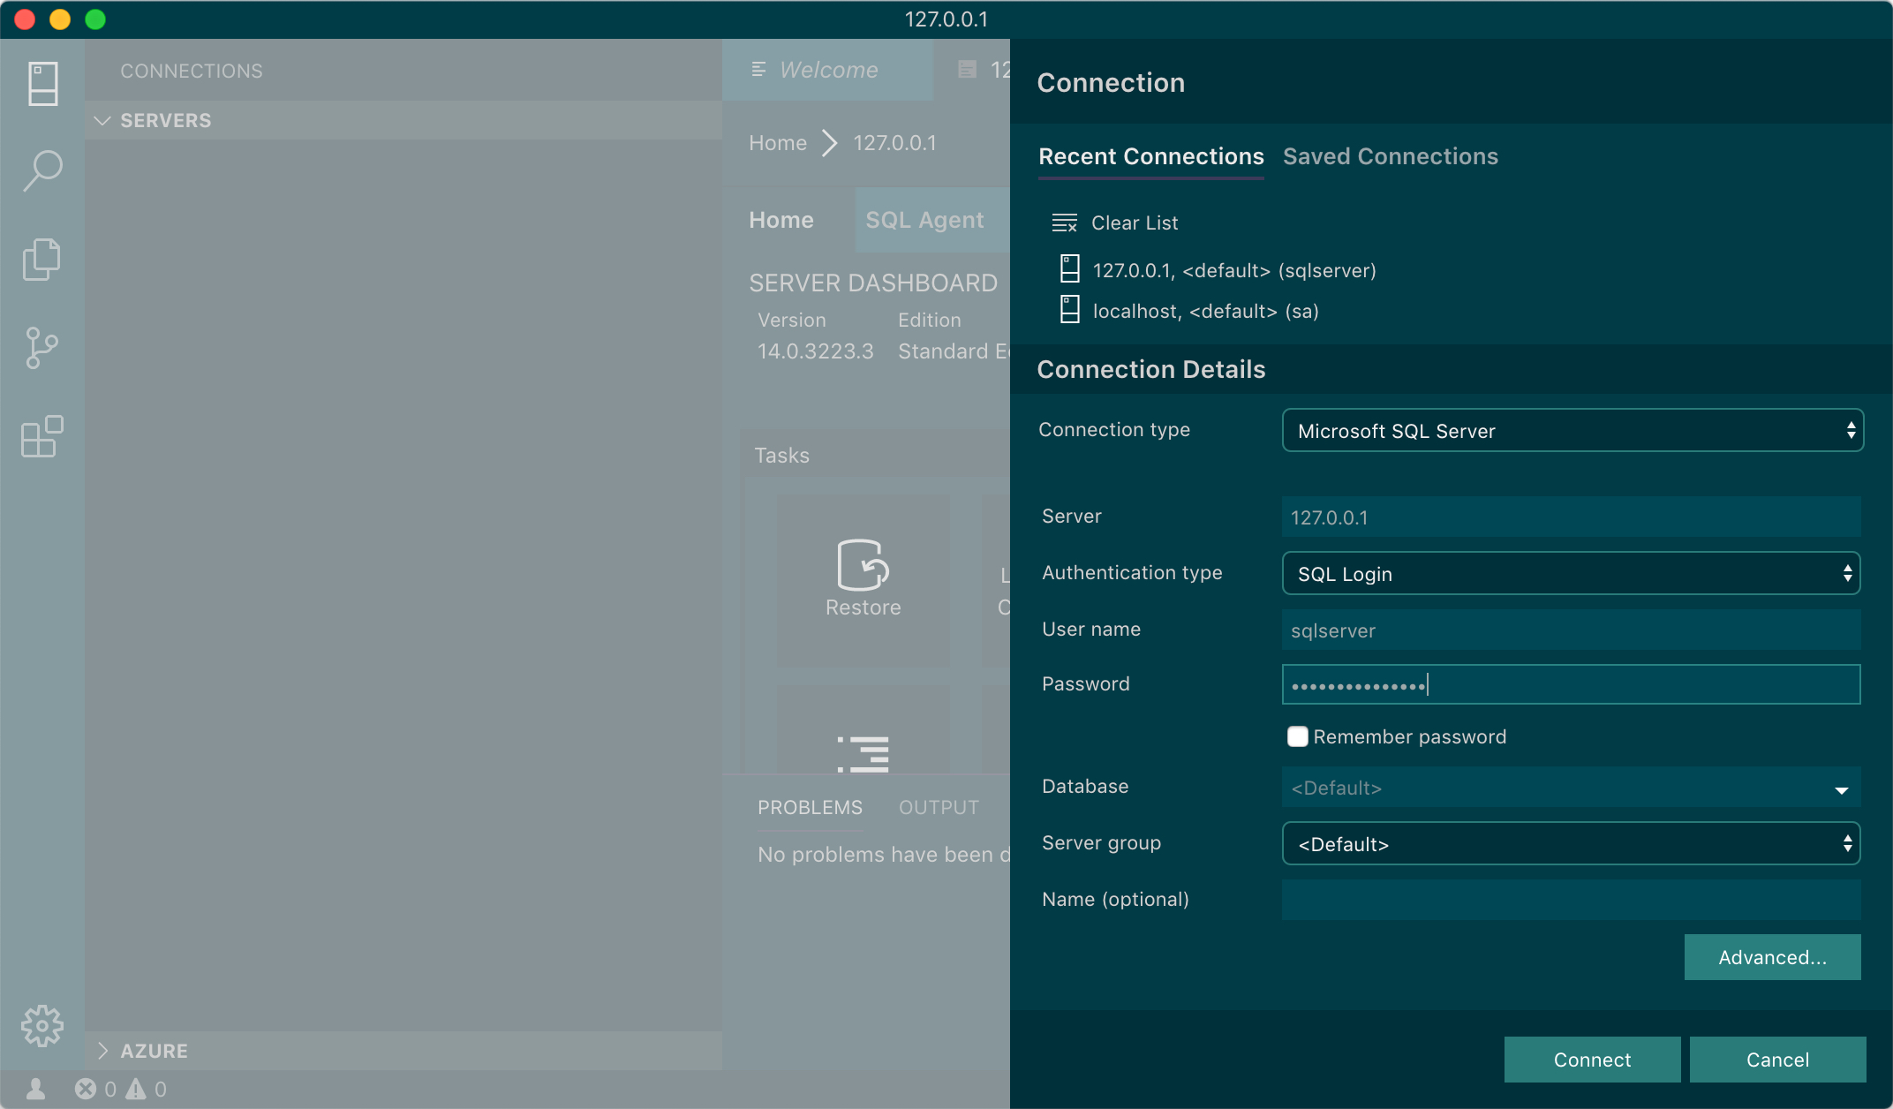Open the Explorer files icon
The height and width of the screenshot is (1109, 1893).
click(x=42, y=260)
